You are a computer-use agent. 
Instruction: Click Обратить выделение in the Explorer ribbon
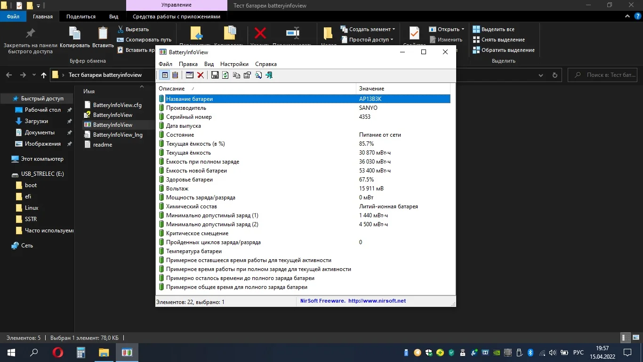(x=504, y=50)
